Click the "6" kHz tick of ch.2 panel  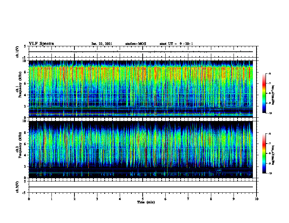tap(26, 144)
